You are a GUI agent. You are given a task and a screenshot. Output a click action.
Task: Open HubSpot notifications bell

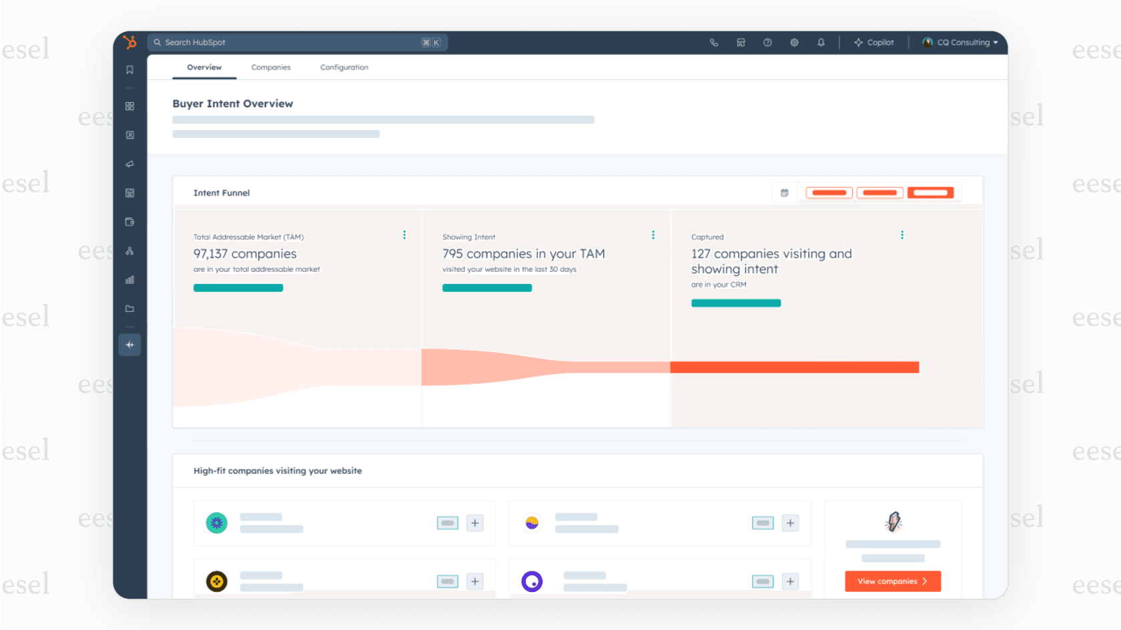pos(821,42)
